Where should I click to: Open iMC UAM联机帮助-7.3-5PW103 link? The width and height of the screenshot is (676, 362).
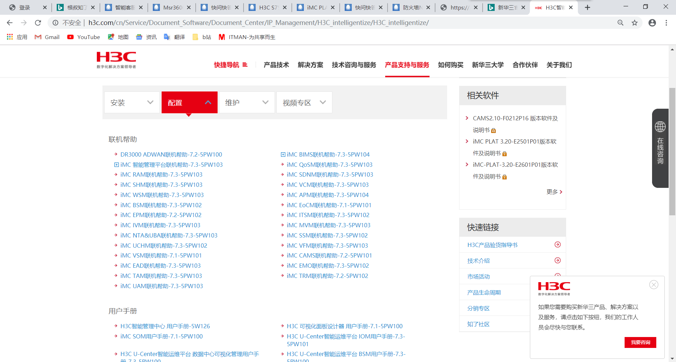(162, 286)
